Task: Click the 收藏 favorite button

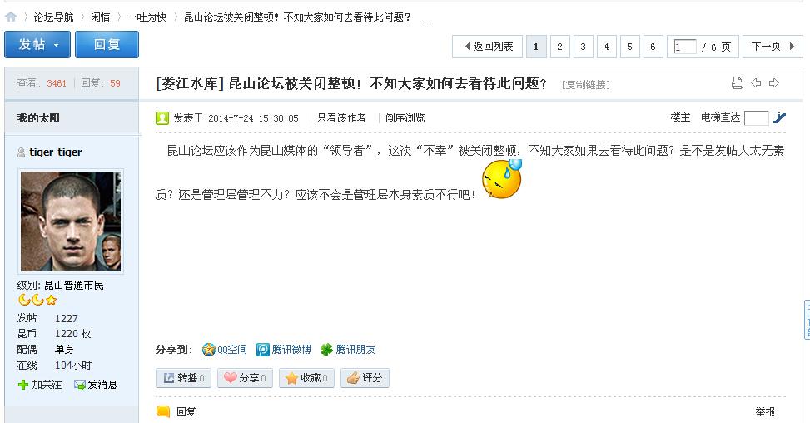Action: point(307,378)
